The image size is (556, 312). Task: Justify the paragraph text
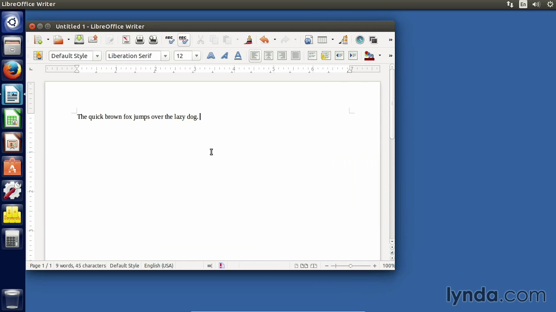(x=295, y=55)
